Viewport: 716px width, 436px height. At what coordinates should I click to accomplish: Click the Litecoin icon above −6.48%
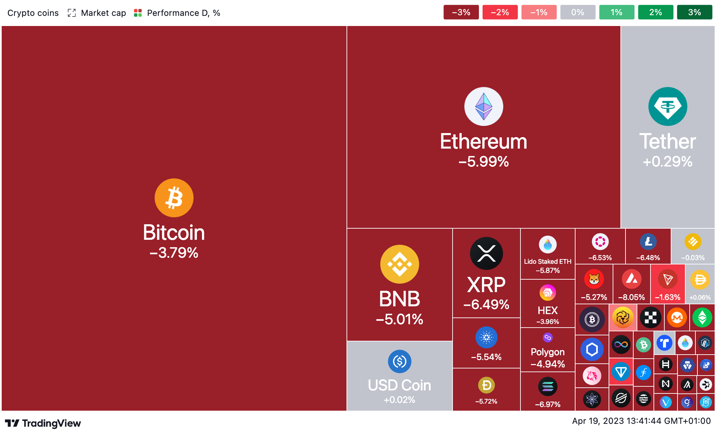pyautogui.click(x=648, y=241)
